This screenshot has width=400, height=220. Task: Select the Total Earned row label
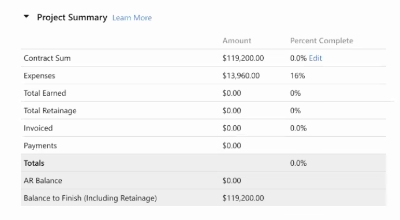45,93
